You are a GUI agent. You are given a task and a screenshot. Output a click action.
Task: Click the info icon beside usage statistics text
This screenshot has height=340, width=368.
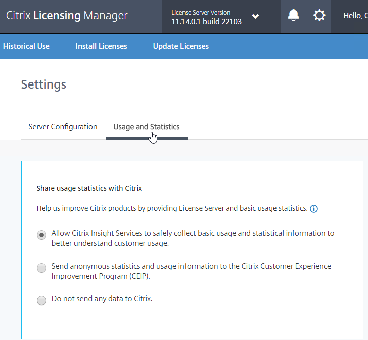click(314, 209)
